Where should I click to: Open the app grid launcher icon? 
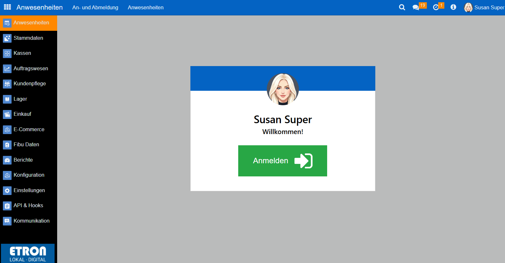pyautogui.click(x=7, y=7)
